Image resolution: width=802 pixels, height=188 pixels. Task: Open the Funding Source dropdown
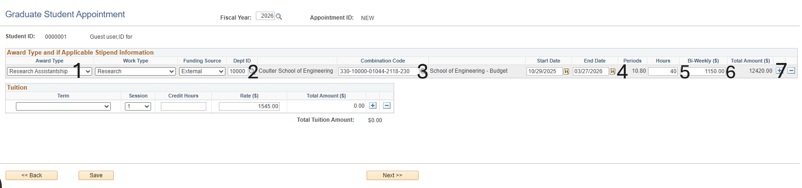point(202,71)
